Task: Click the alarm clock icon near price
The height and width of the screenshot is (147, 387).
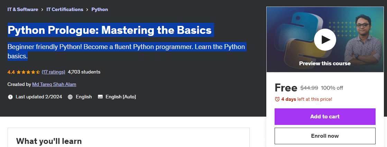Action: [x=277, y=99]
